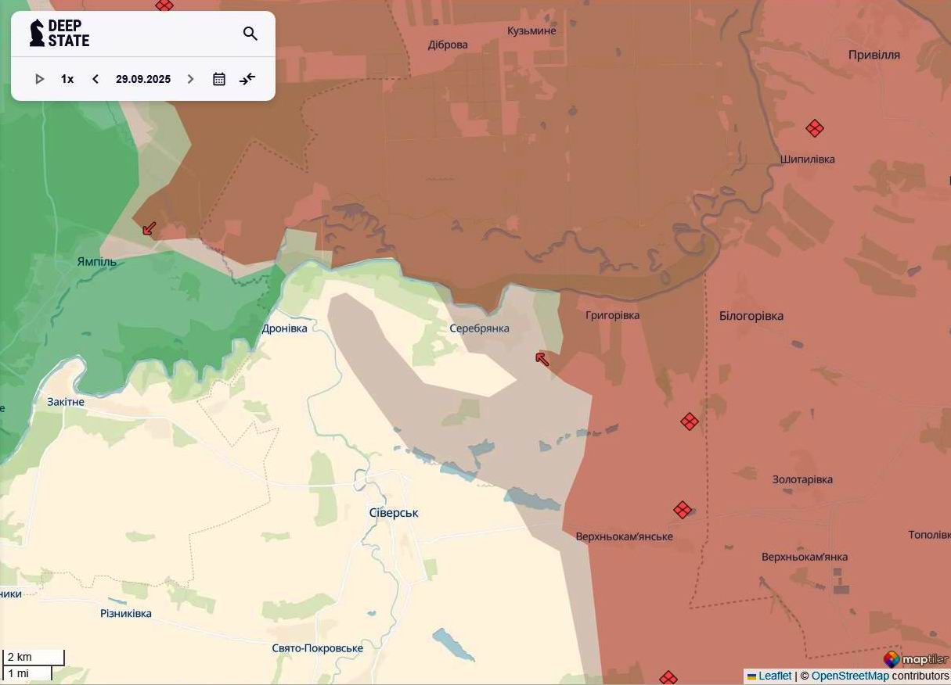
Task: Open the Leaflet attribution link
Action: pyautogui.click(x=773, y=676)
